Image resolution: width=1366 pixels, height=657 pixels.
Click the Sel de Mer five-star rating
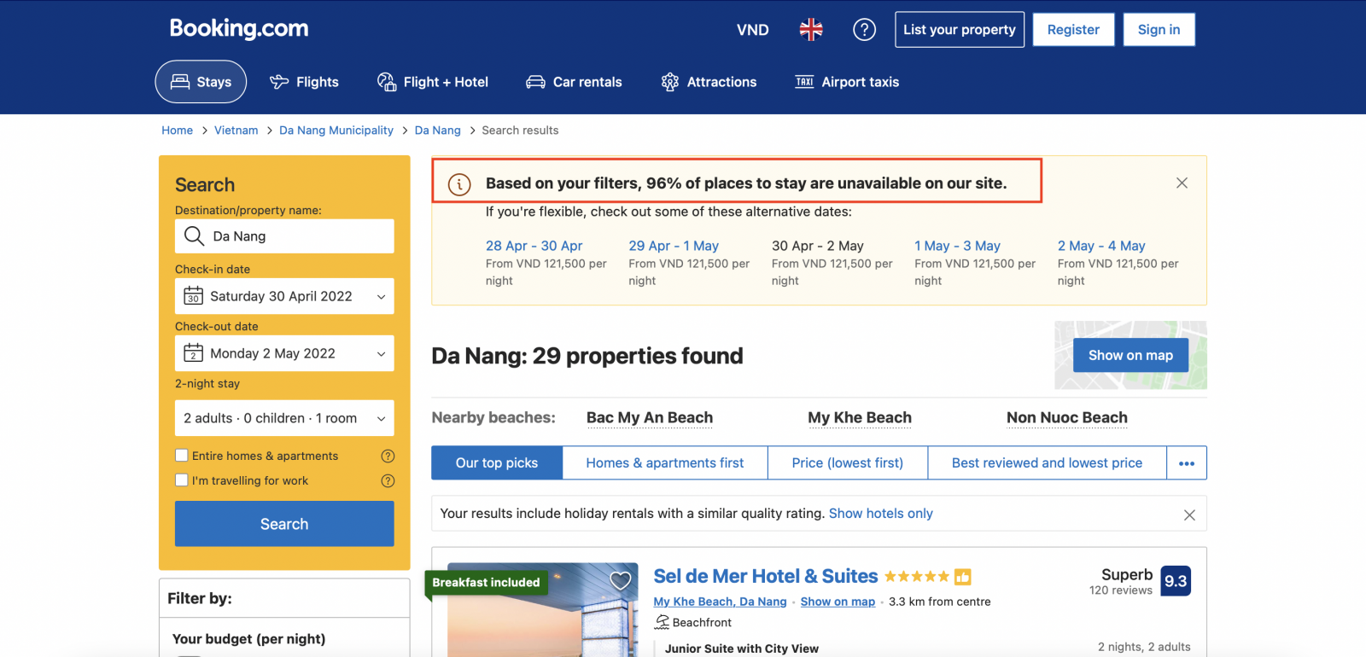point(917,577)
